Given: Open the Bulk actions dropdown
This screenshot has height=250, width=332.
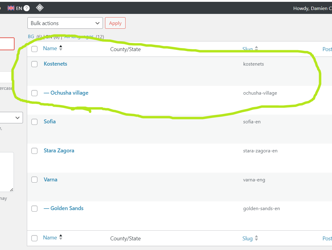Looking at the screenshot, I should [65, 23].
